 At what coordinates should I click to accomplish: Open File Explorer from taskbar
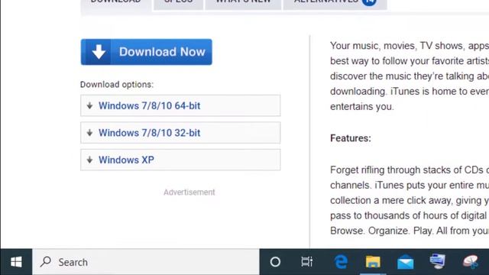[x=373, y=262]
